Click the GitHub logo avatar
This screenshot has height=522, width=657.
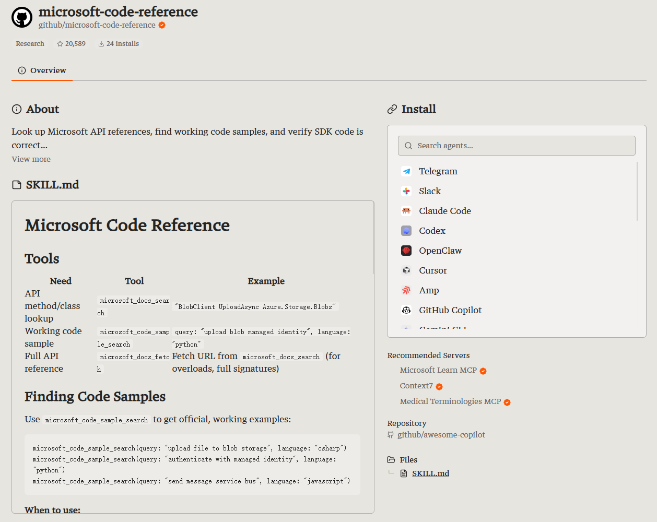point(22,17)
